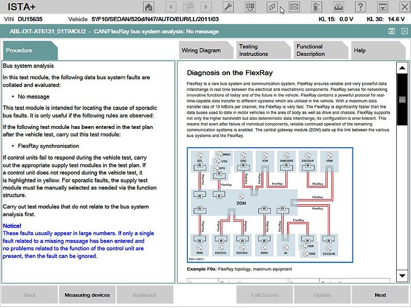Click the 'Diagnosis on the FlexRay' heading

(x=230, y=73)
